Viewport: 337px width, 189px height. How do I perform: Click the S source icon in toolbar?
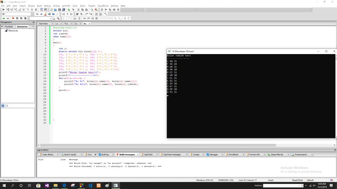tap(125, 18)
